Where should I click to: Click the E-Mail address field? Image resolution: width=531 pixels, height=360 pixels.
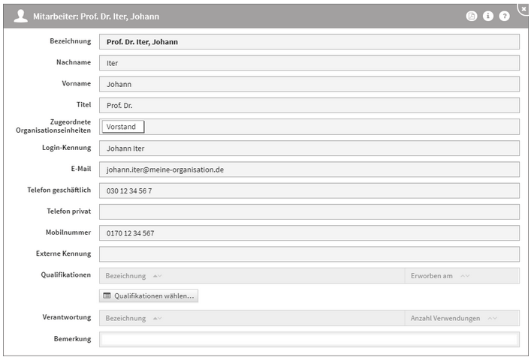click(x=309, y=169)
